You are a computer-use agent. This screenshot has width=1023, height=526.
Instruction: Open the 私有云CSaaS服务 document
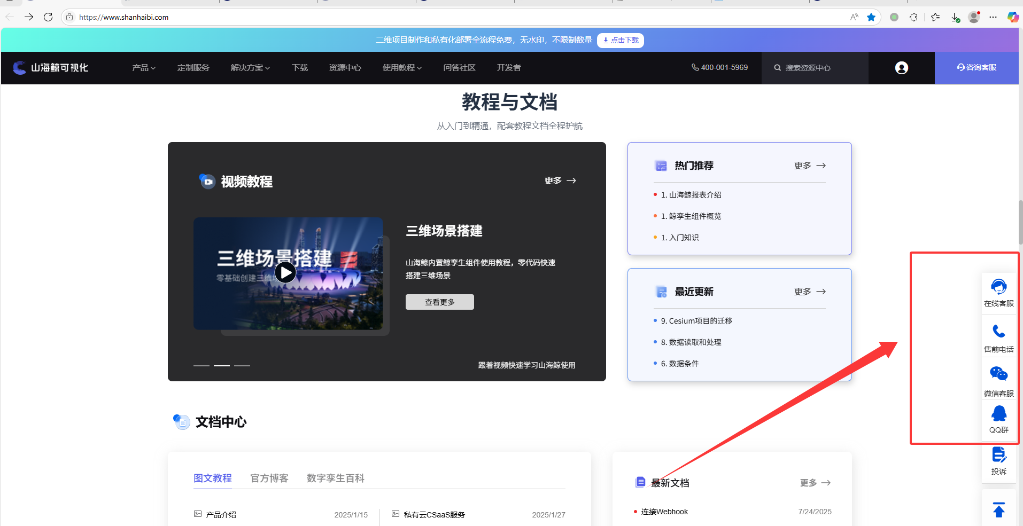[x=434, y=515]
